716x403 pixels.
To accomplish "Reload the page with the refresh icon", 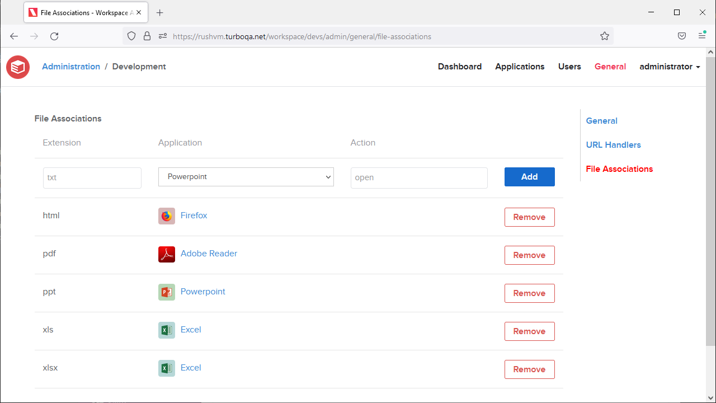I will pyautogui.click(x=54, y=36).
